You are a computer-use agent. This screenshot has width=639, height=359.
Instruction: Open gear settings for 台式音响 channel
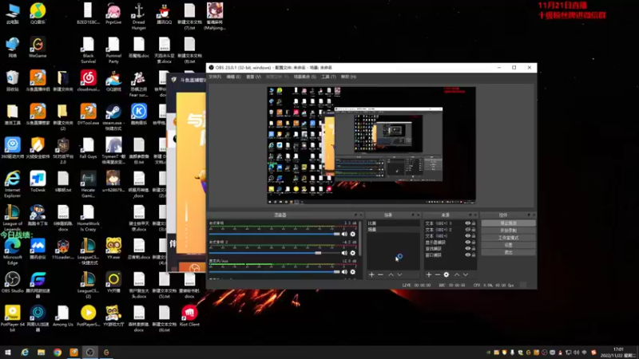(353, 234)
